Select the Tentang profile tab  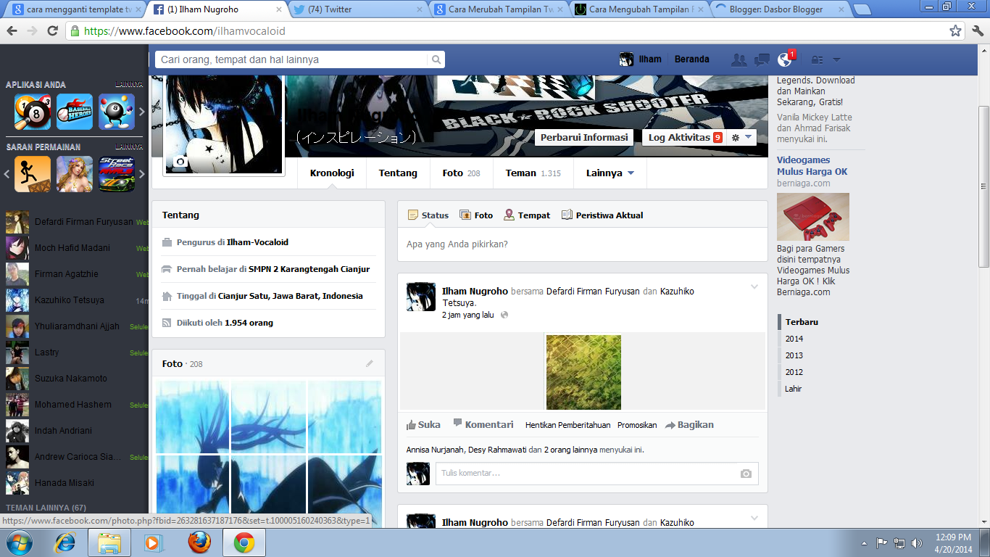click(x=397, y=173)
